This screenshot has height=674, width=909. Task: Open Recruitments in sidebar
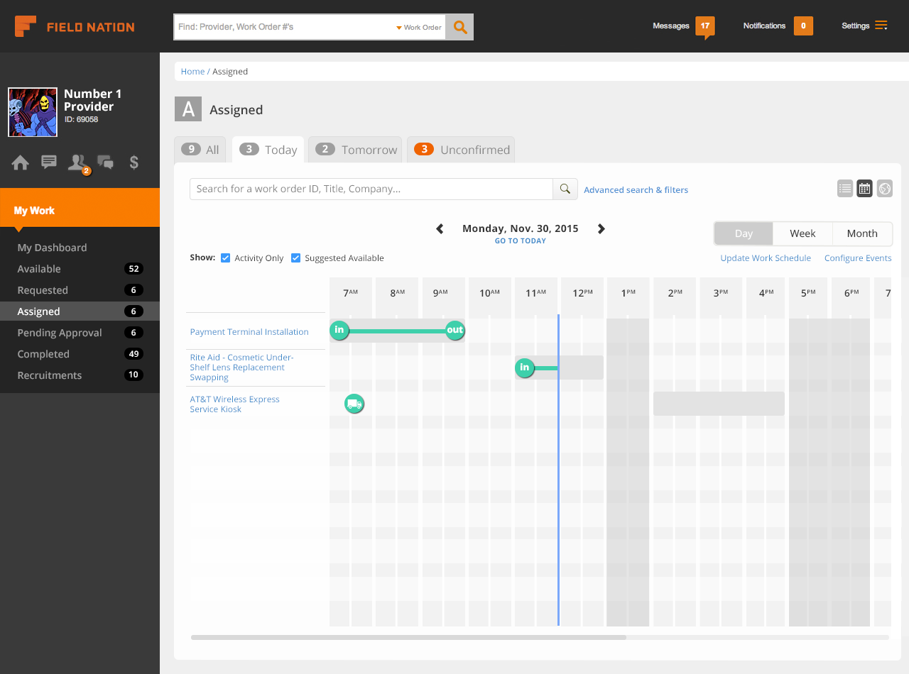[80, 375]
